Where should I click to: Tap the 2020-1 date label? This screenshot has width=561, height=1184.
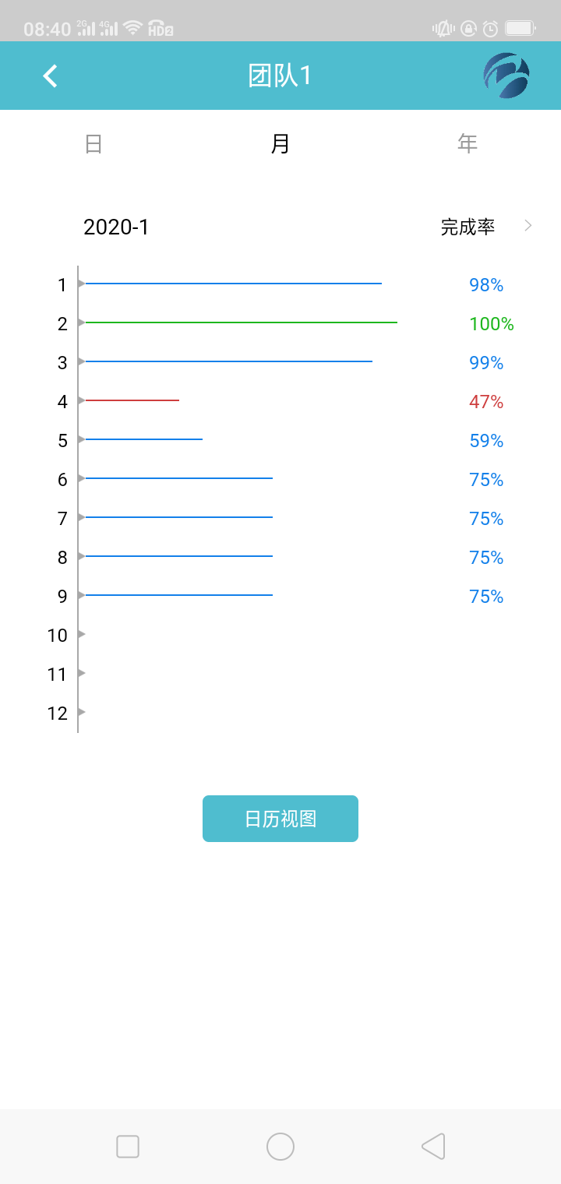click(x=116, y=227)
